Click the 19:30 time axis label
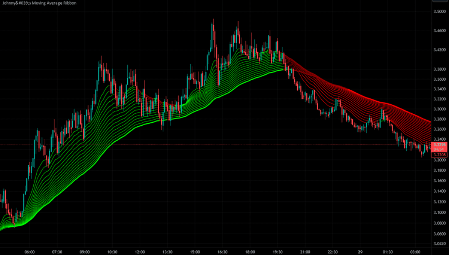 [x=277, y=252]
